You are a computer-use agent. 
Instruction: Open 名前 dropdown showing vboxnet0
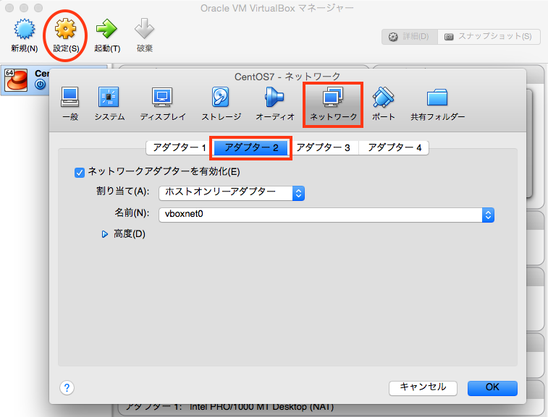click(326, 215)
